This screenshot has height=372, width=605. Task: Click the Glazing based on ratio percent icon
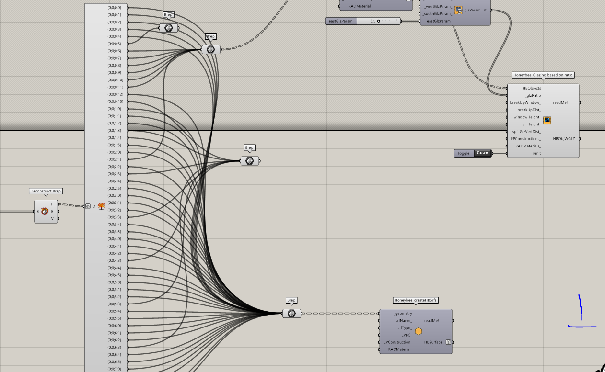[x=547, y=120]
